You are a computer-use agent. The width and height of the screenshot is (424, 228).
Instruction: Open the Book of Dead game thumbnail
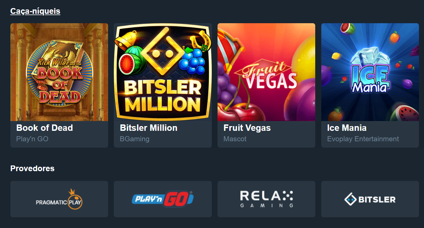coord(59,72)
